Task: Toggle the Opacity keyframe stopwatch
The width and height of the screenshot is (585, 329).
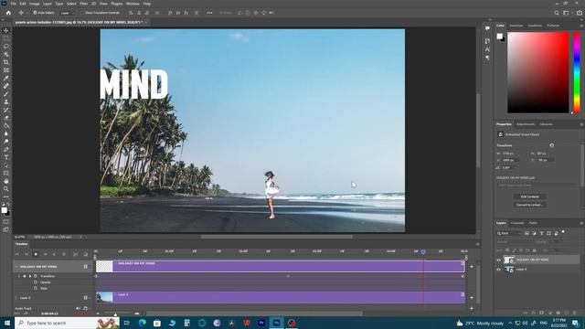Action: (x=36, y=282)
